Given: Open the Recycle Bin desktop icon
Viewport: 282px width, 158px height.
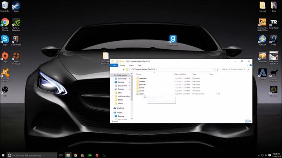Looking at the screenshot, I should (5, 7).
